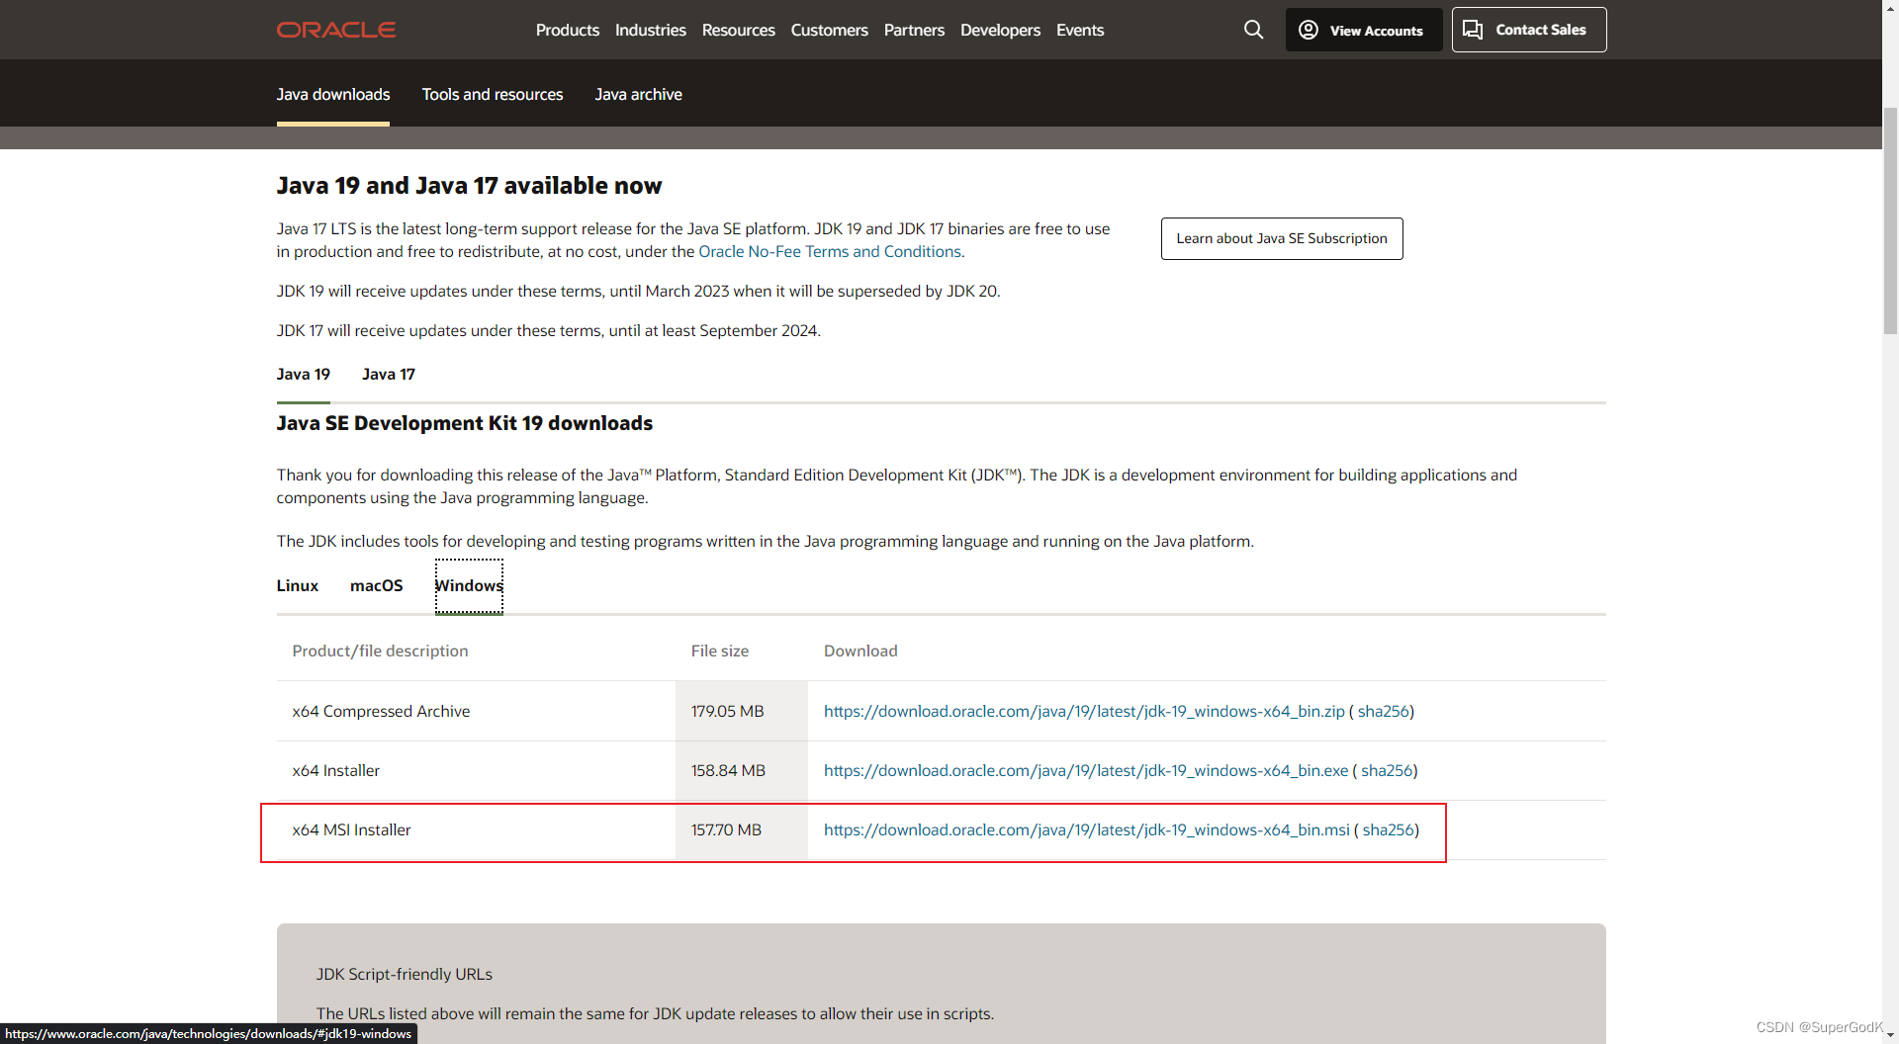
Task: Open the Events menu
Action: [1079, 30]
